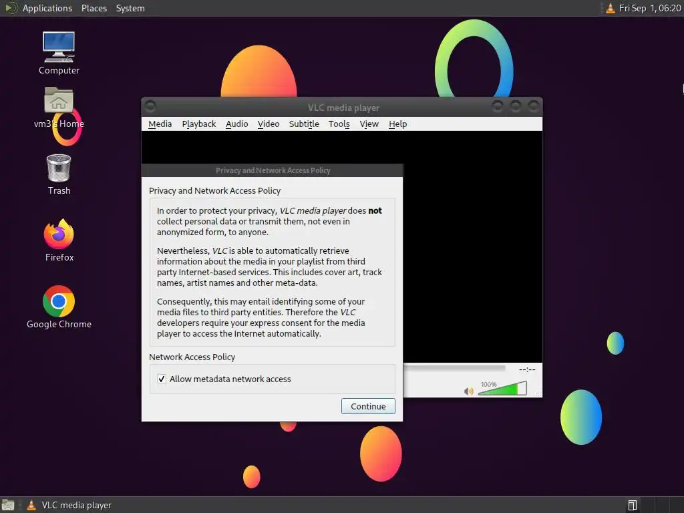This screenshot has width=684, height=513.
Task: Open the System menu in top panel
Action: 130,8
